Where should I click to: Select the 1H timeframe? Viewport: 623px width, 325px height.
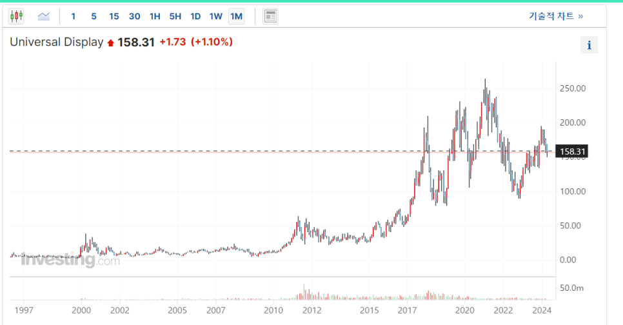155,16
